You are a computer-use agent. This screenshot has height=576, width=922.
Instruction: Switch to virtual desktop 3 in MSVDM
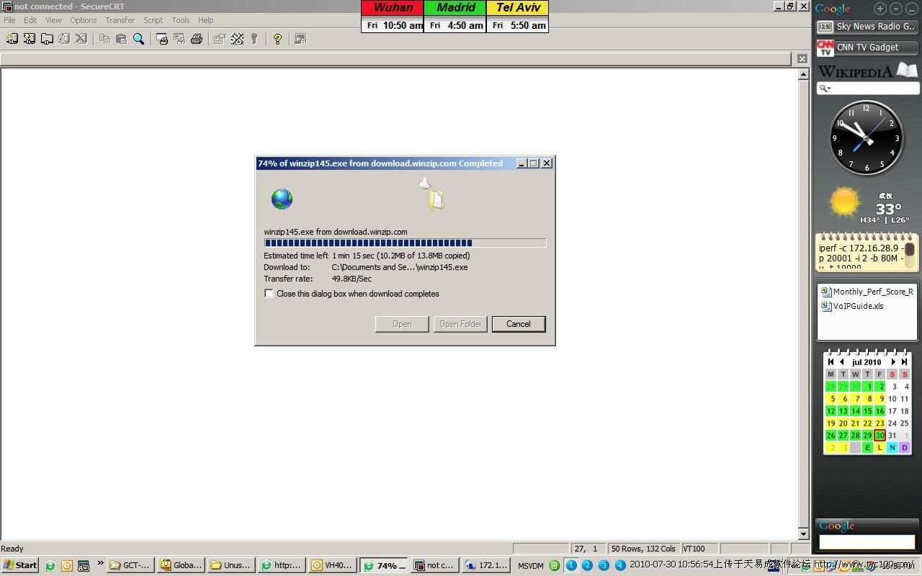(604, 565)
